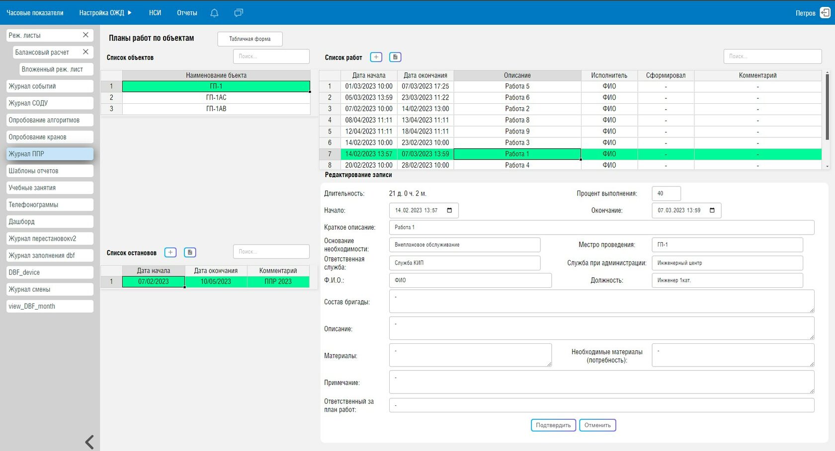Click the Примечание text area
The width and height of the screenshot is (835, 451).
coord(601,383)
